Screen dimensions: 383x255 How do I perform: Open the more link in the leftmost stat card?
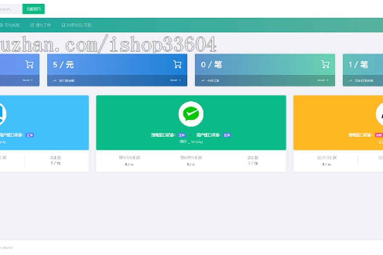coord(27,80)
